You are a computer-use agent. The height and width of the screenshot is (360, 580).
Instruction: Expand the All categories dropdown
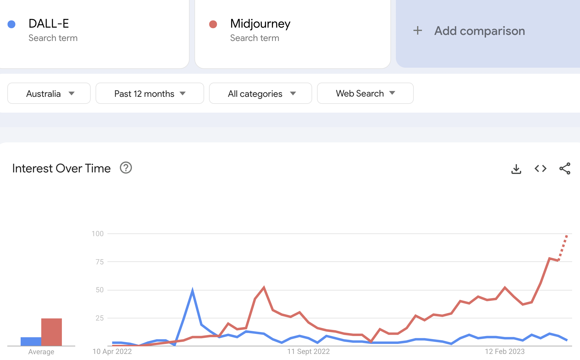pyautogui.click(x=260, y=93)
